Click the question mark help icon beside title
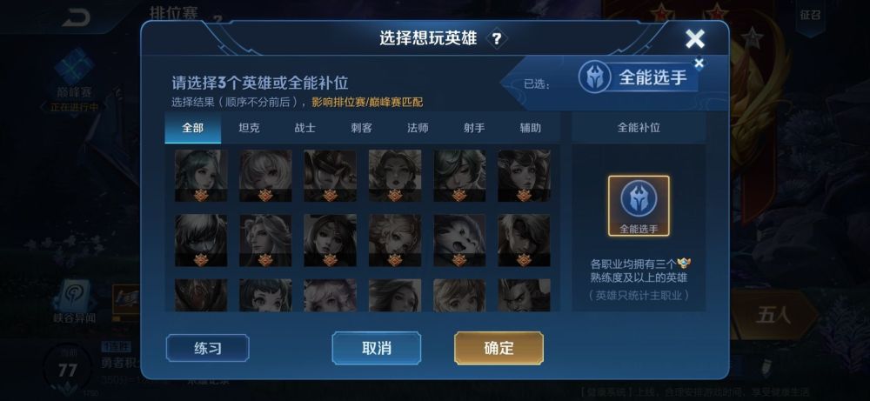 pos(497,38)
